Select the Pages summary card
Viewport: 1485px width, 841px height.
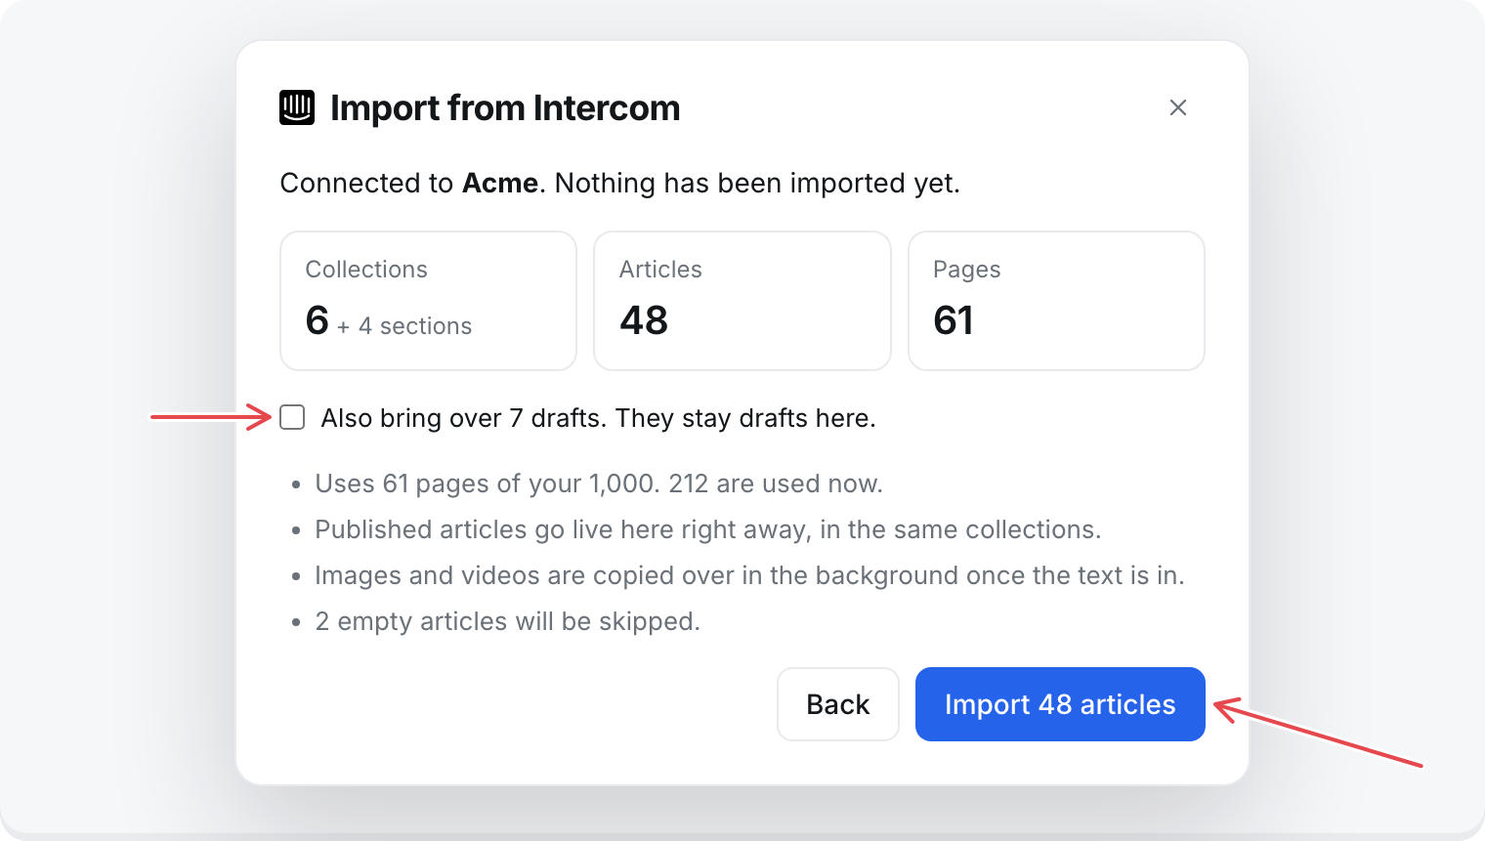[x=1056, y=301]
